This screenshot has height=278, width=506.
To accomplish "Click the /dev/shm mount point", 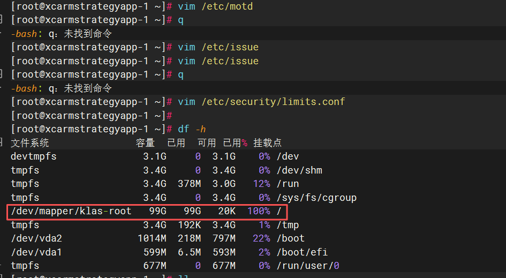I will (299, 170).
